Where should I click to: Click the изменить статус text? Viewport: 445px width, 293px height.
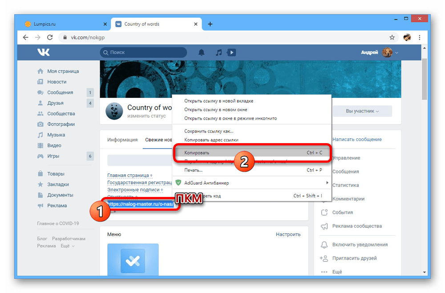point(146,116)
